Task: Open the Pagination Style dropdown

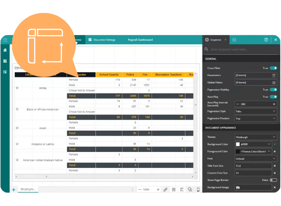Action: point(256,111)
